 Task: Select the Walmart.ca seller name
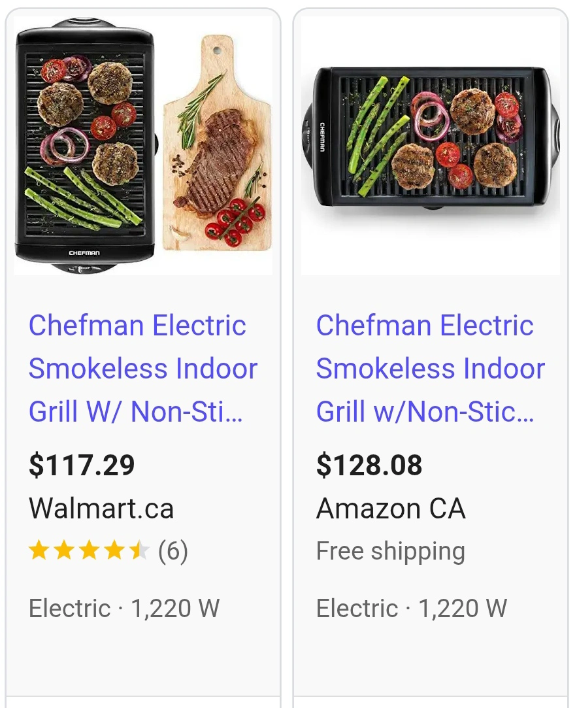101,509
